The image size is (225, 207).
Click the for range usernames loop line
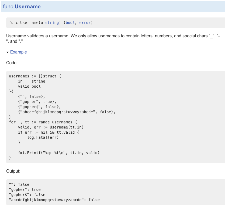pyautogui.click(x=43, y=122)
